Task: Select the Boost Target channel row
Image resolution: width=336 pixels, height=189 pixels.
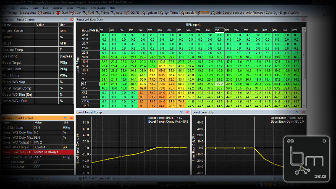Action: pos(37,63)
